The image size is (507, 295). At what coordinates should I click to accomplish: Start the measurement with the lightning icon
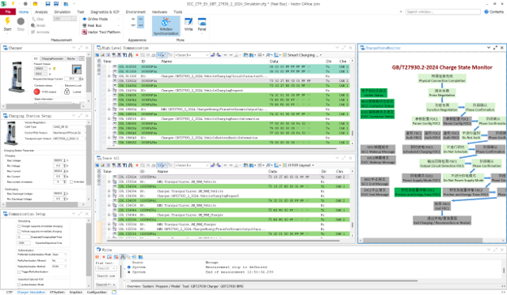(x=7, y=22)
